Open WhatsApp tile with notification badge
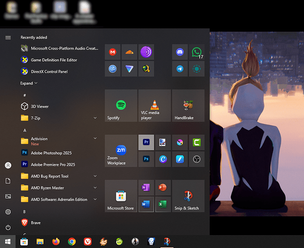This screenshot has width=304, height=248. point(196,52)
